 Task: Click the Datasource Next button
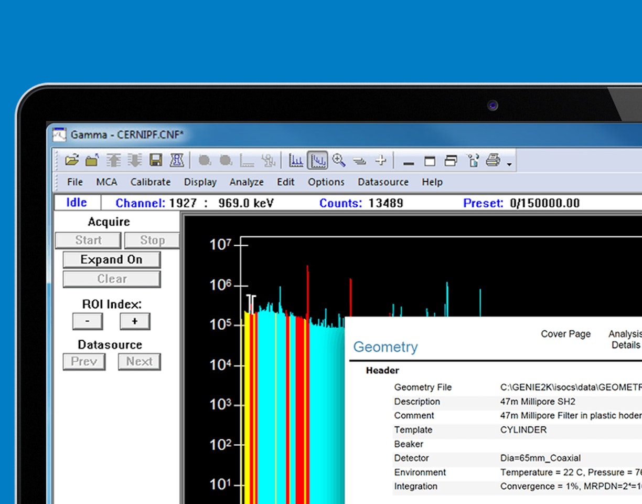tap(139, 362)
